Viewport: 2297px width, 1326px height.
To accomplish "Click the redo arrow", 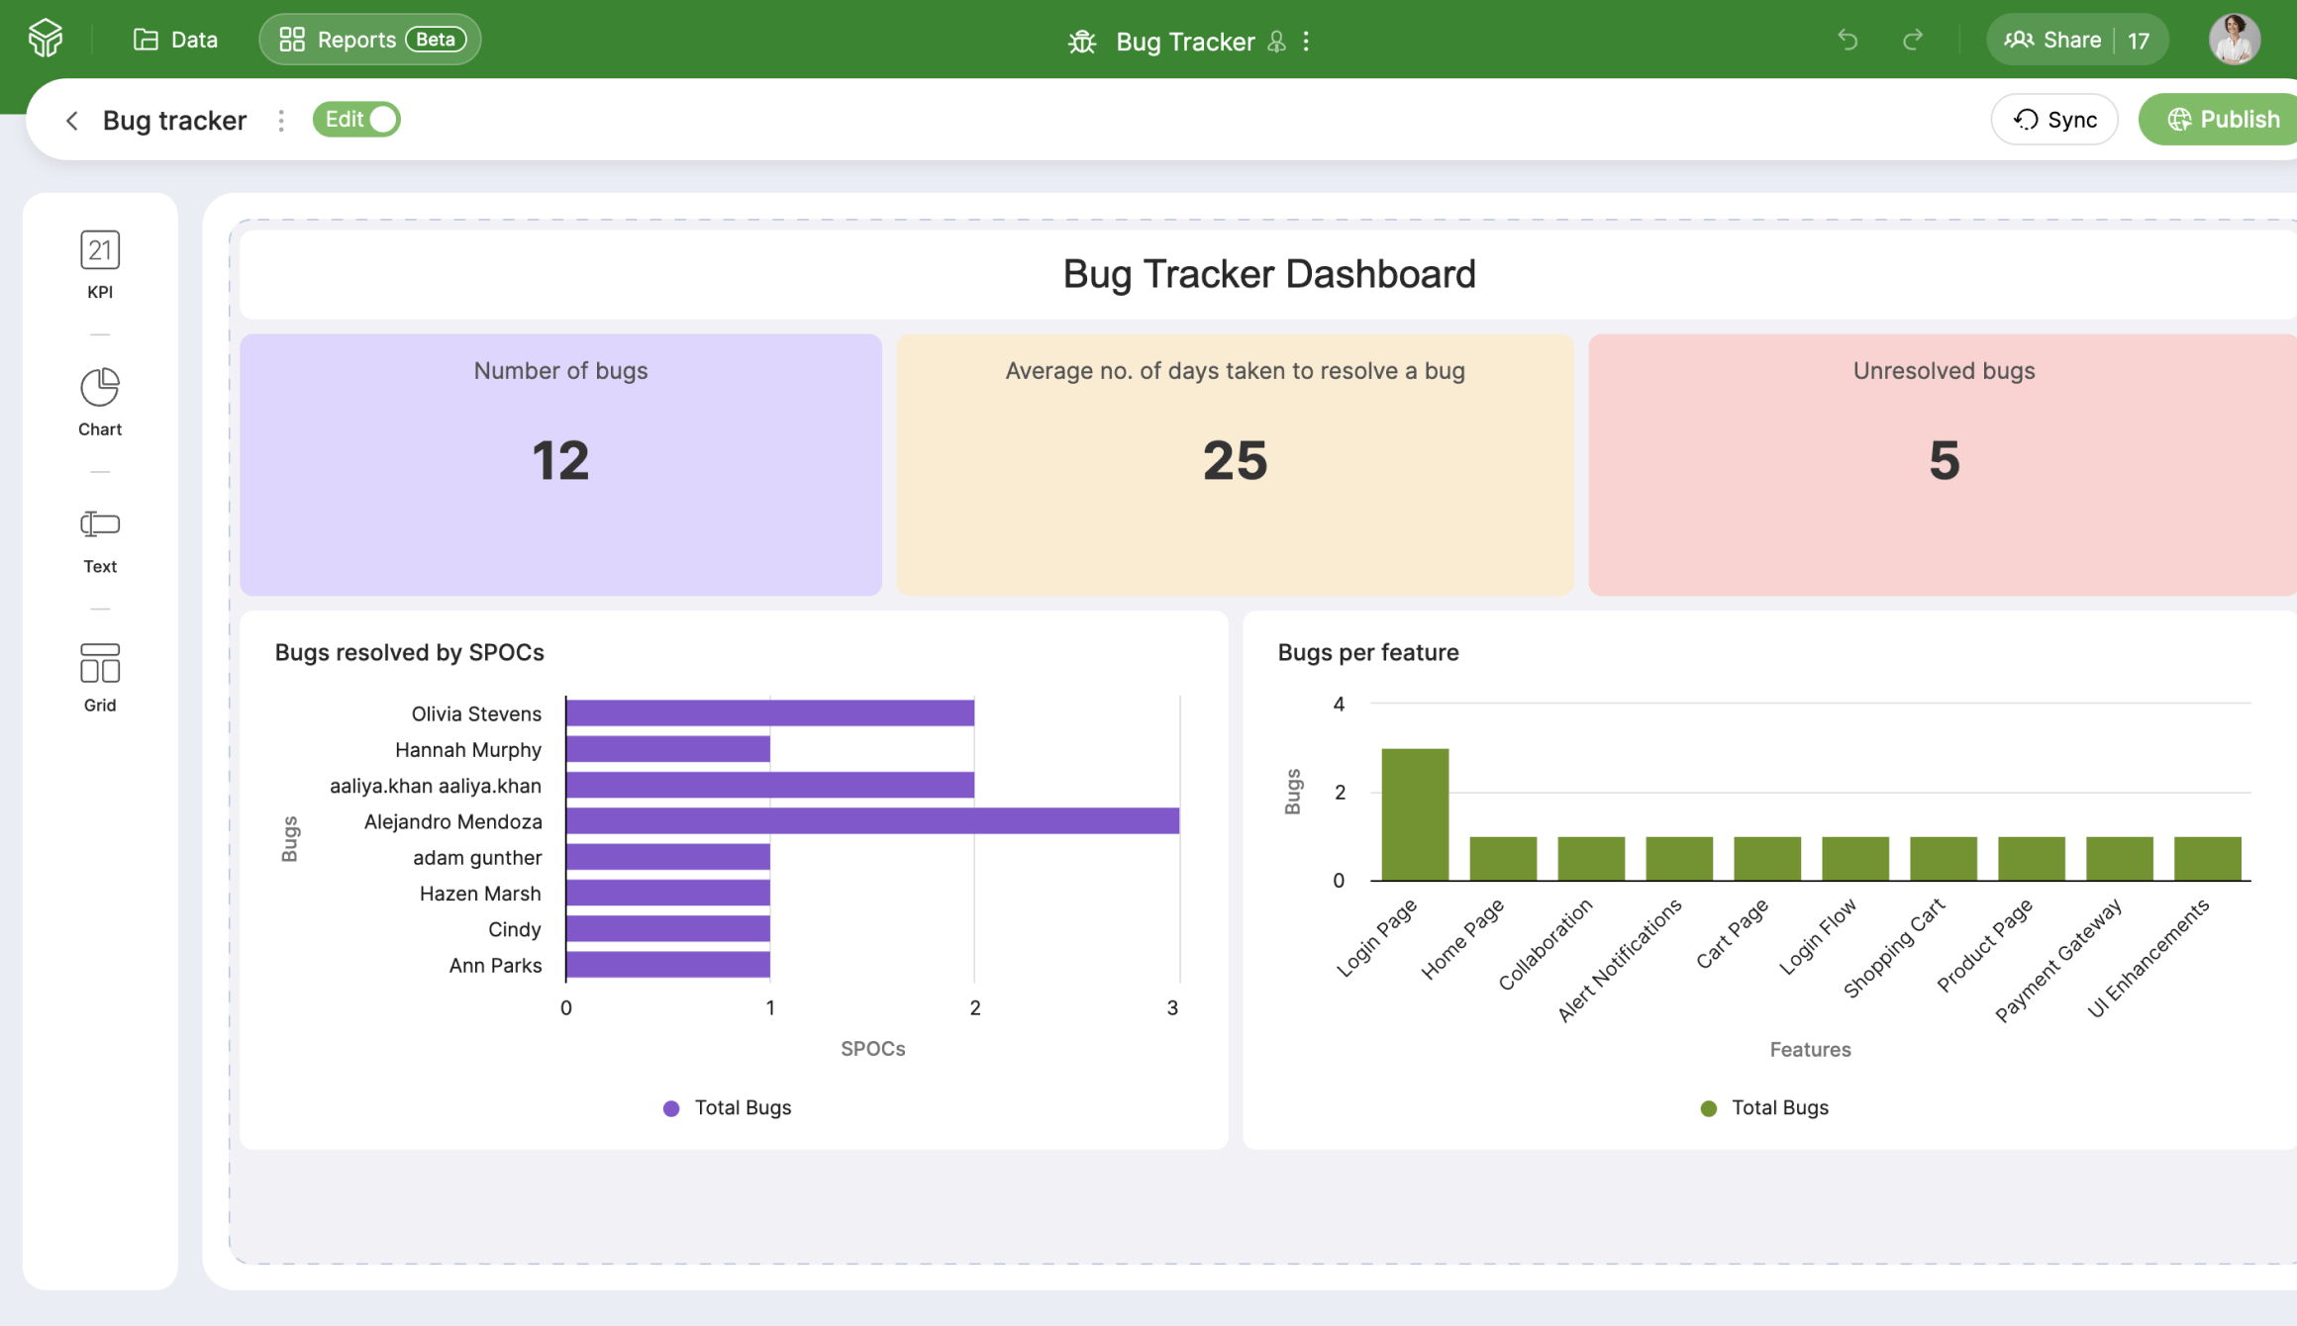I will pos(1913,40).
